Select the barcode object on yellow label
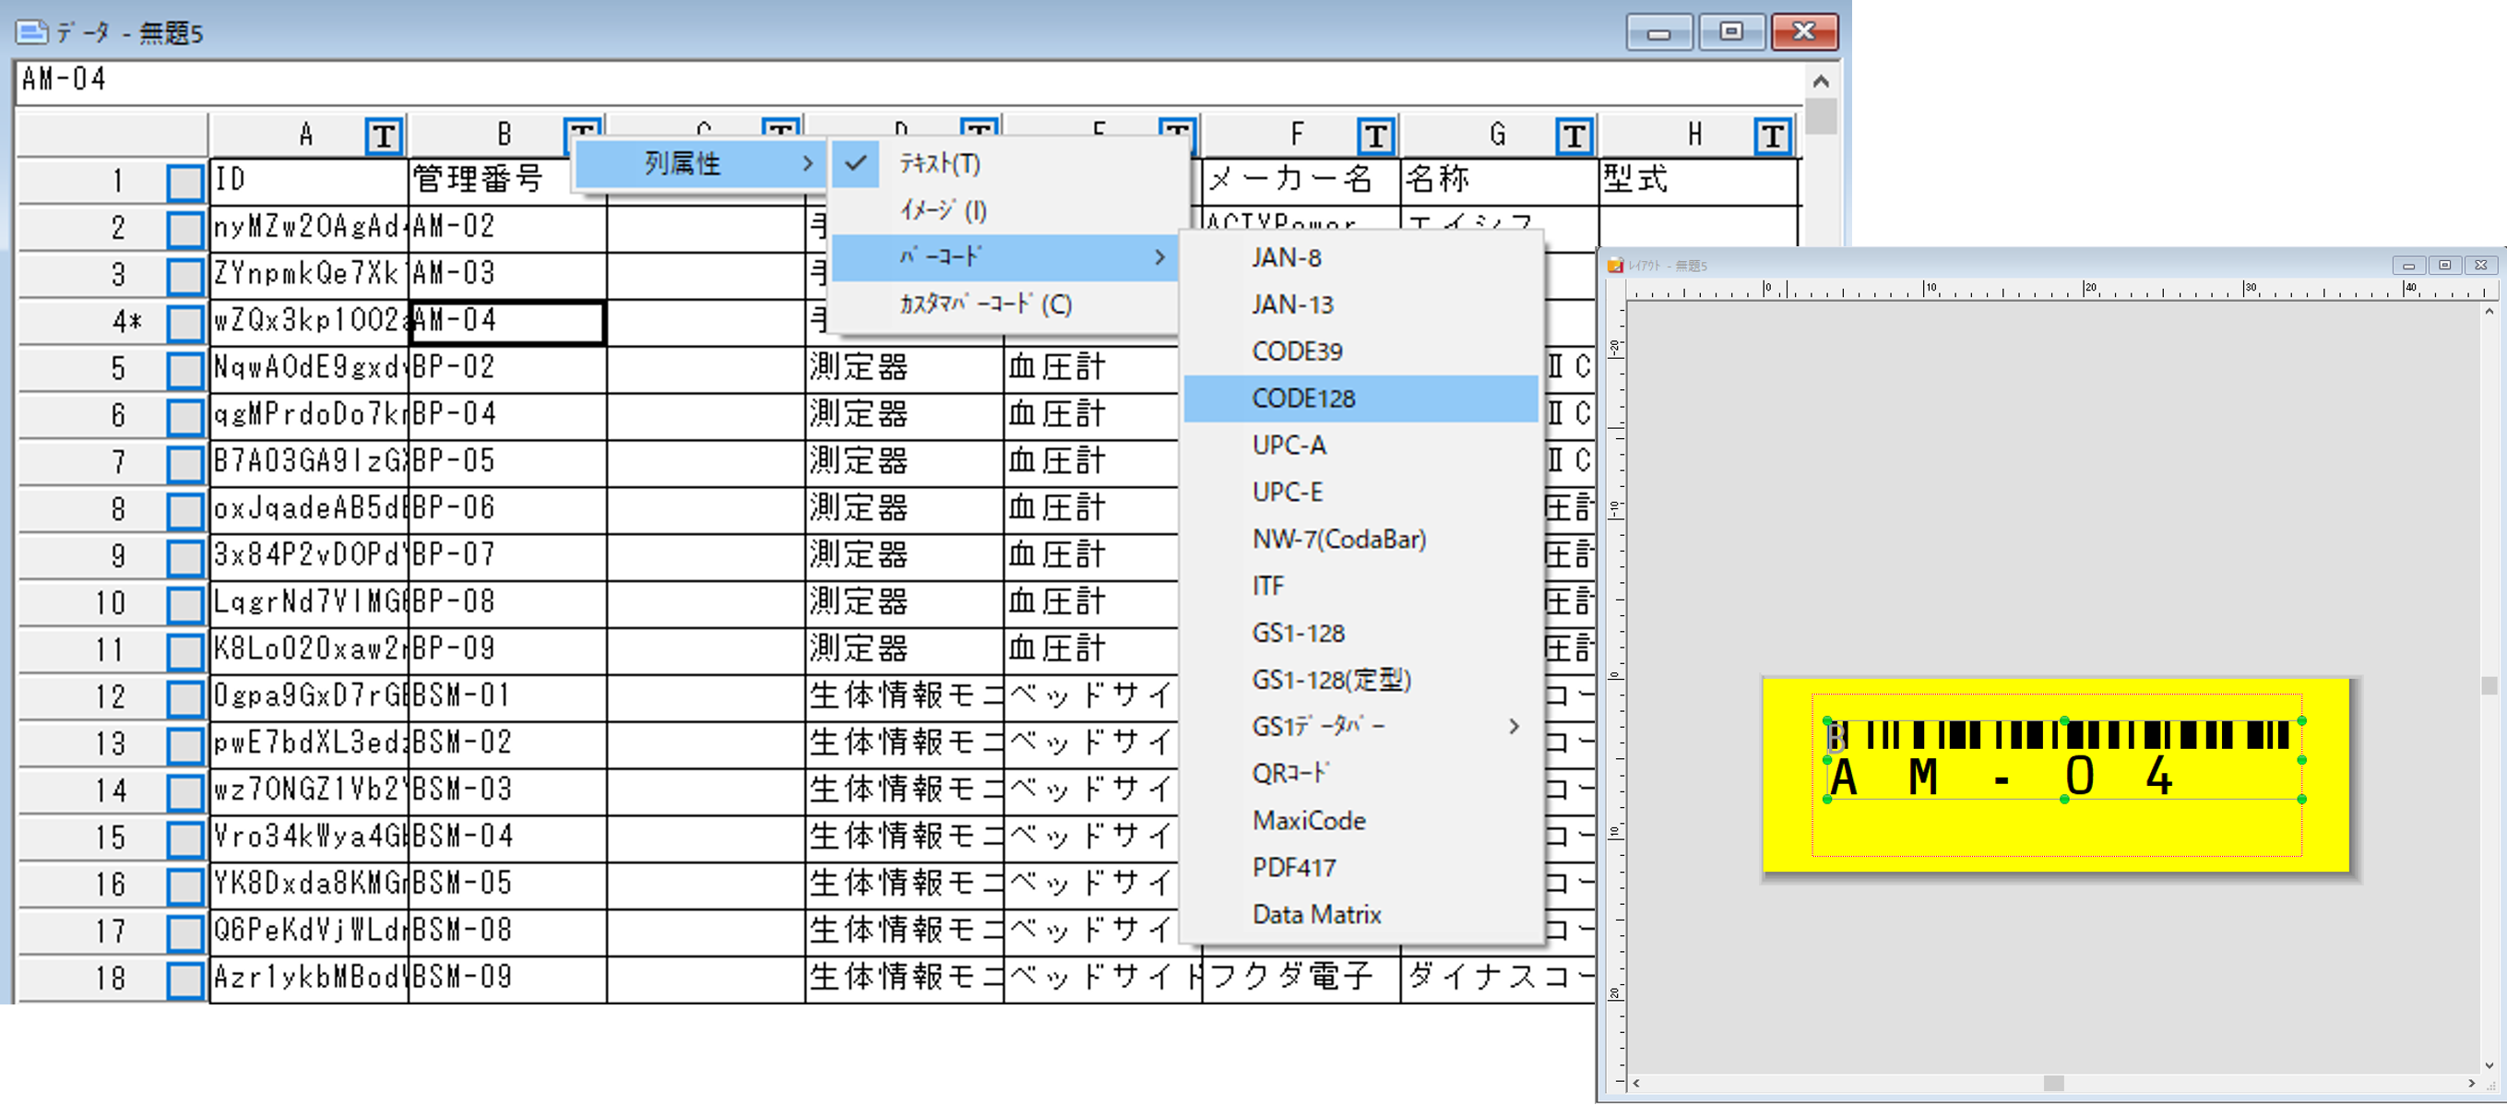 click(2063, 759)
